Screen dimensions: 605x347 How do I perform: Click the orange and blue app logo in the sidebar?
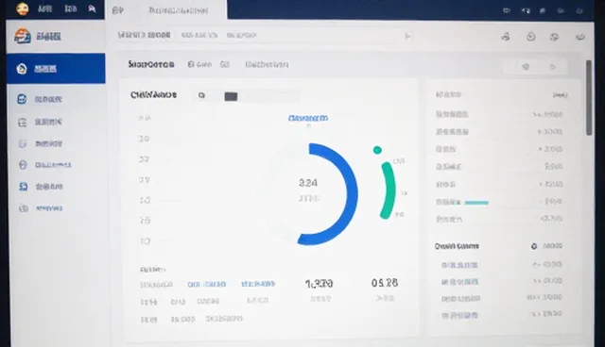(22, 37)
